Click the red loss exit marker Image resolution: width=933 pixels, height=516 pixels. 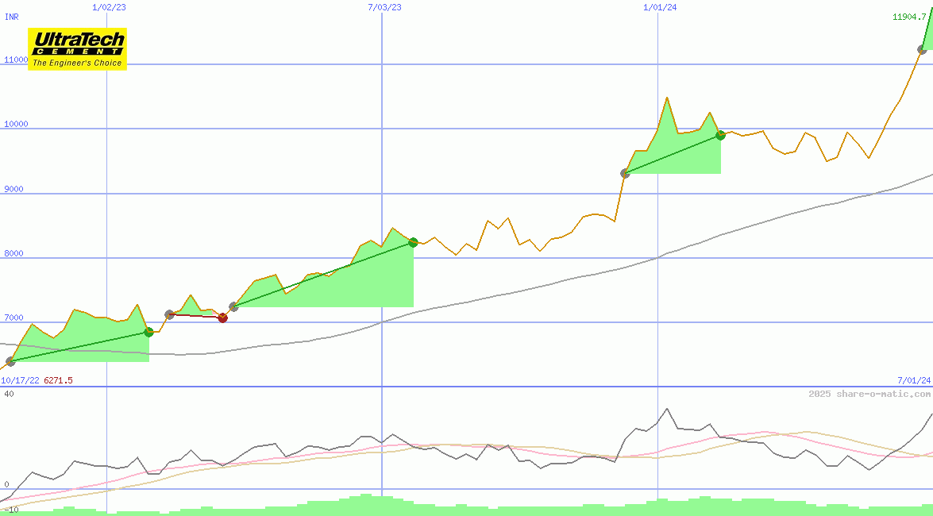pos(222,318)
